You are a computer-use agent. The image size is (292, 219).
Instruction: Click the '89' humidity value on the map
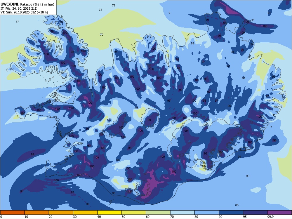[x=192, y=44]
